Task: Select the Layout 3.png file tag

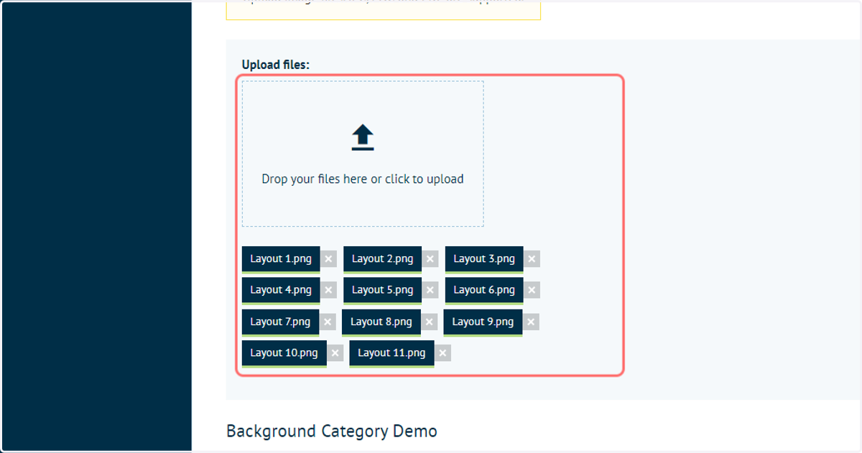Action: (484, 259)
